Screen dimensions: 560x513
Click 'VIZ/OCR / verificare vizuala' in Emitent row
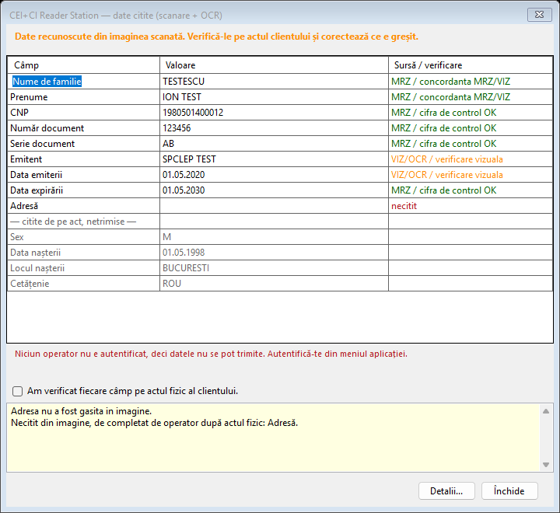pyautogui.click(x=446, y=159)
